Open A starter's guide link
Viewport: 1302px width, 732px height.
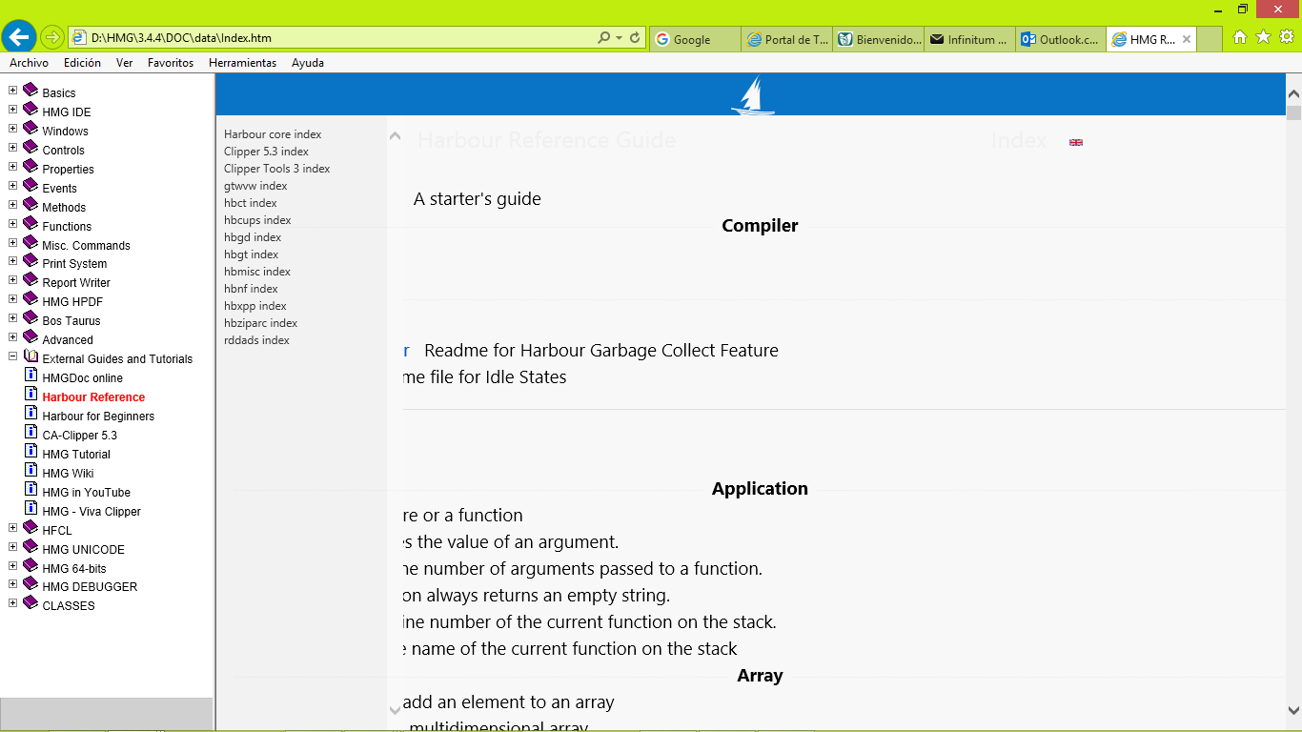[x=478, y=199]
